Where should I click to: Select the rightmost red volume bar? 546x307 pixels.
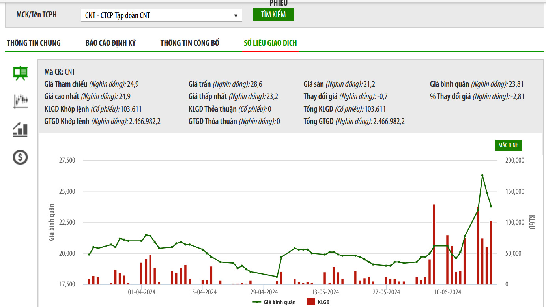click(491, 252)
